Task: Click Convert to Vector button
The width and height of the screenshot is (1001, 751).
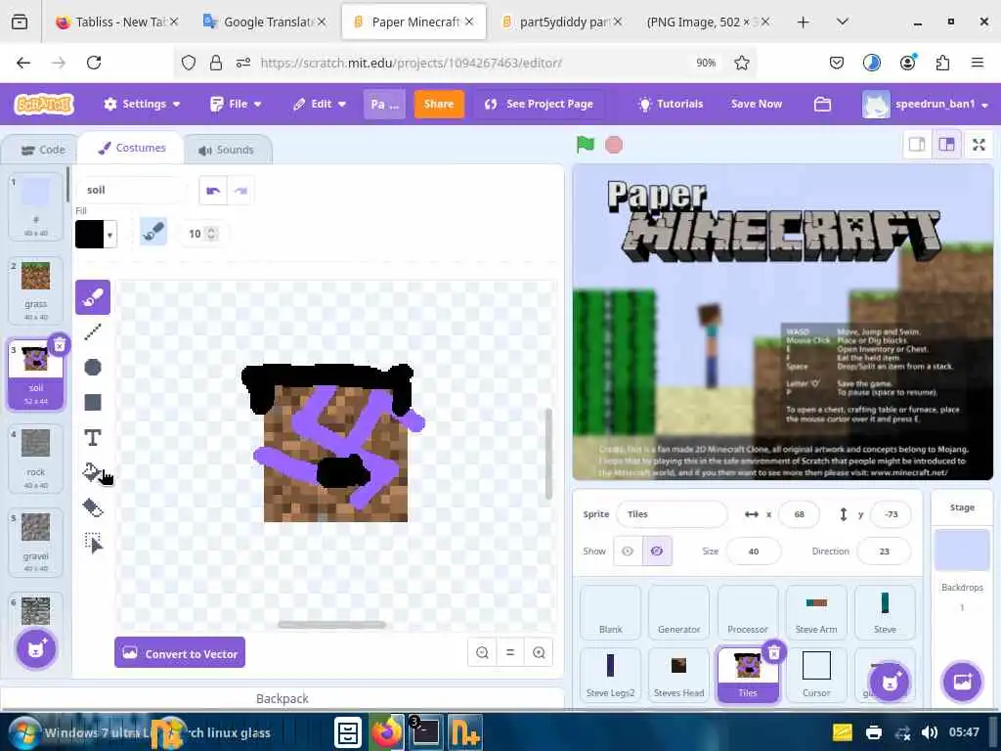Action: coord(180,652)
